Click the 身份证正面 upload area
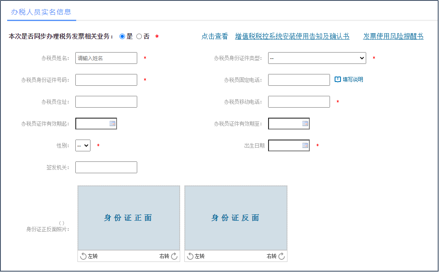The width and height of the screenshot is (439, 272). pos(128,218)
